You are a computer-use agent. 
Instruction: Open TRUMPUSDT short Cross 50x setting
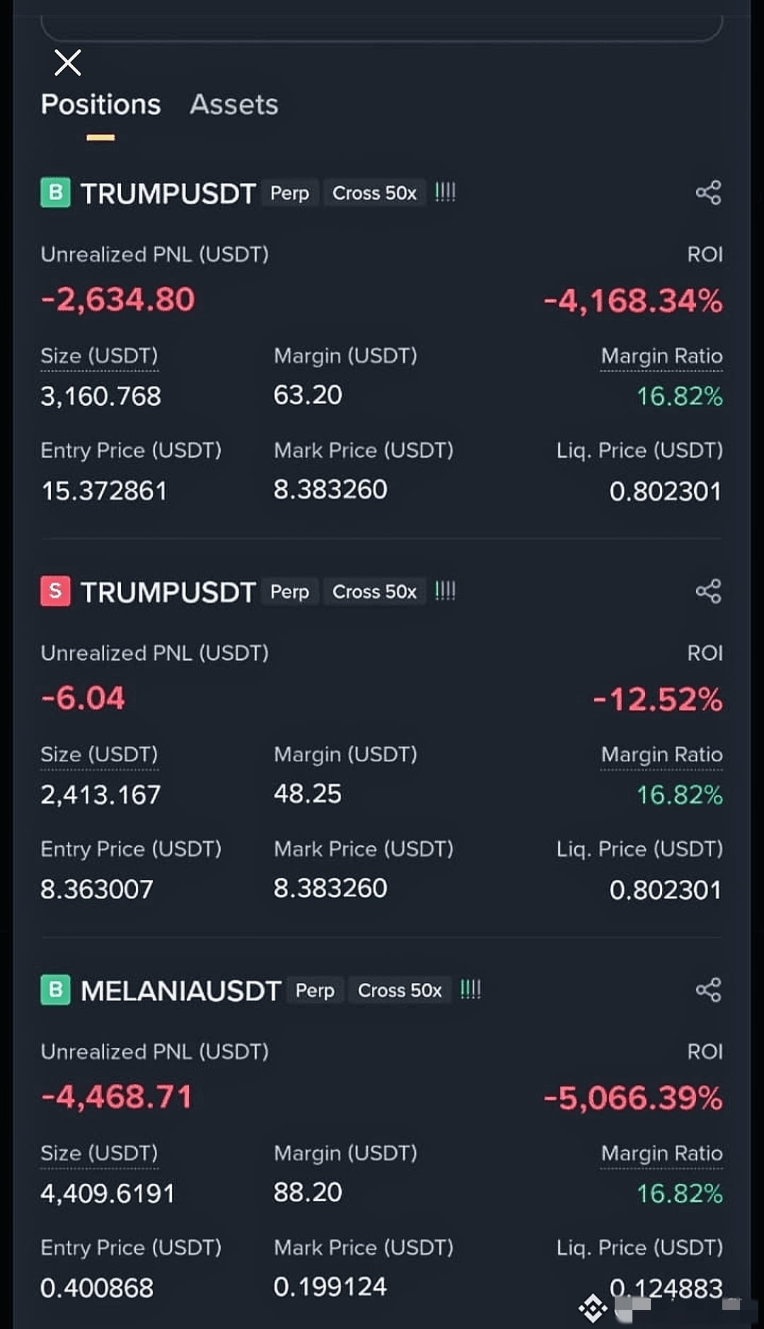[374, 591]
